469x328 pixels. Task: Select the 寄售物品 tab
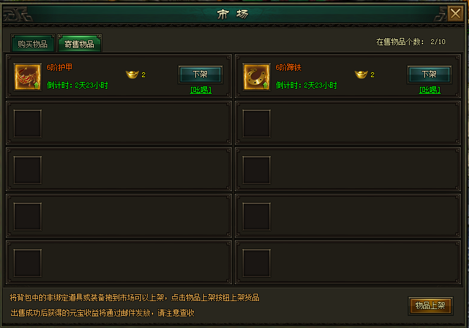point(80,43)
